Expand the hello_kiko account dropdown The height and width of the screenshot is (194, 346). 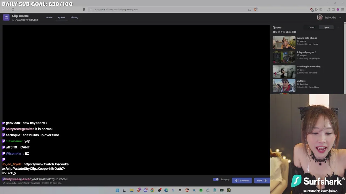[x=340, y=18]
